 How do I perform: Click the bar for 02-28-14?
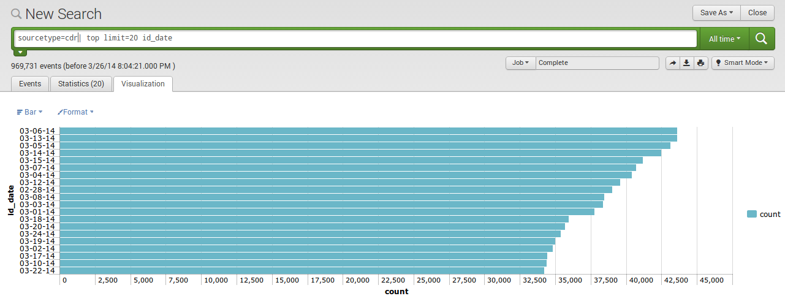336,189
